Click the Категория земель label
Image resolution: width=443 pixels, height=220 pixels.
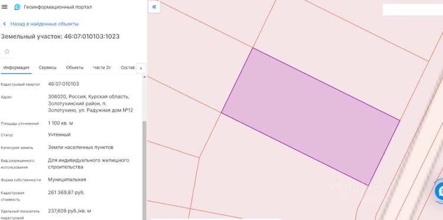[x=17, y=147]
